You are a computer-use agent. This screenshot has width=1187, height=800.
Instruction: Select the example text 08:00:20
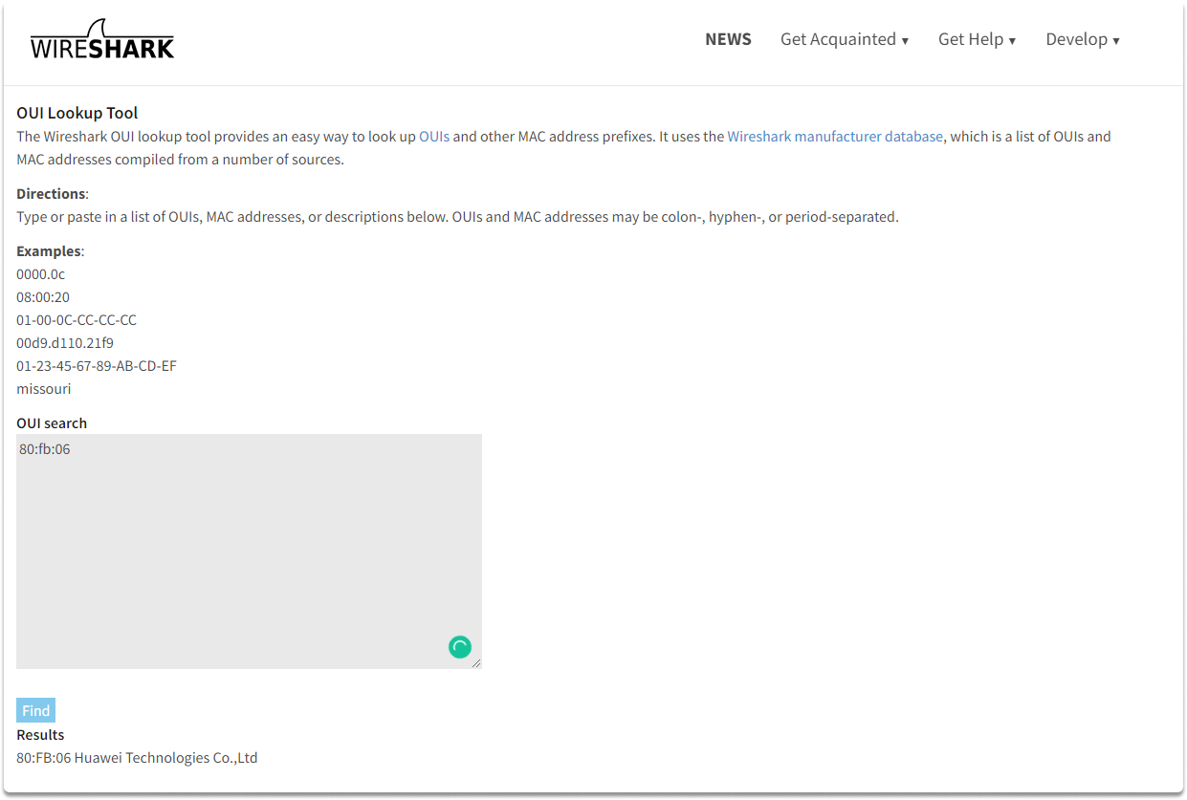tap(43, 297)
